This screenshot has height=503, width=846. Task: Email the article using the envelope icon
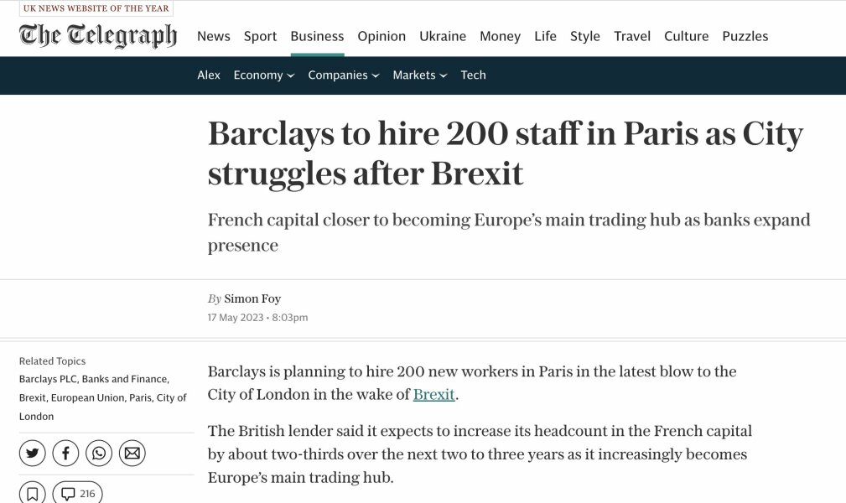pyautogui.click(x=132, y=452)
